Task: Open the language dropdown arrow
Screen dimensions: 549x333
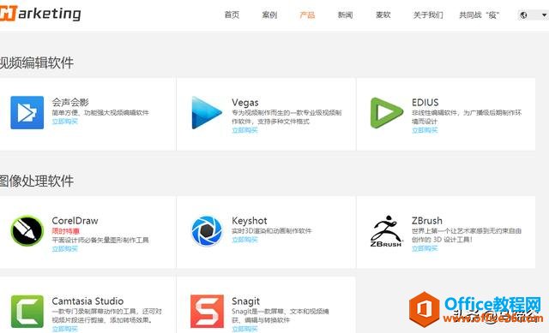Action: [x=544, y=15]
